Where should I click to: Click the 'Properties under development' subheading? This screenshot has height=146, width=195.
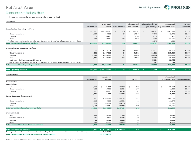(19, 96)
